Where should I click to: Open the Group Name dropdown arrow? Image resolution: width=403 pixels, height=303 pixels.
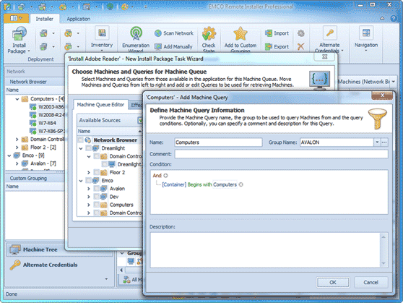click(x=377, y=142)
